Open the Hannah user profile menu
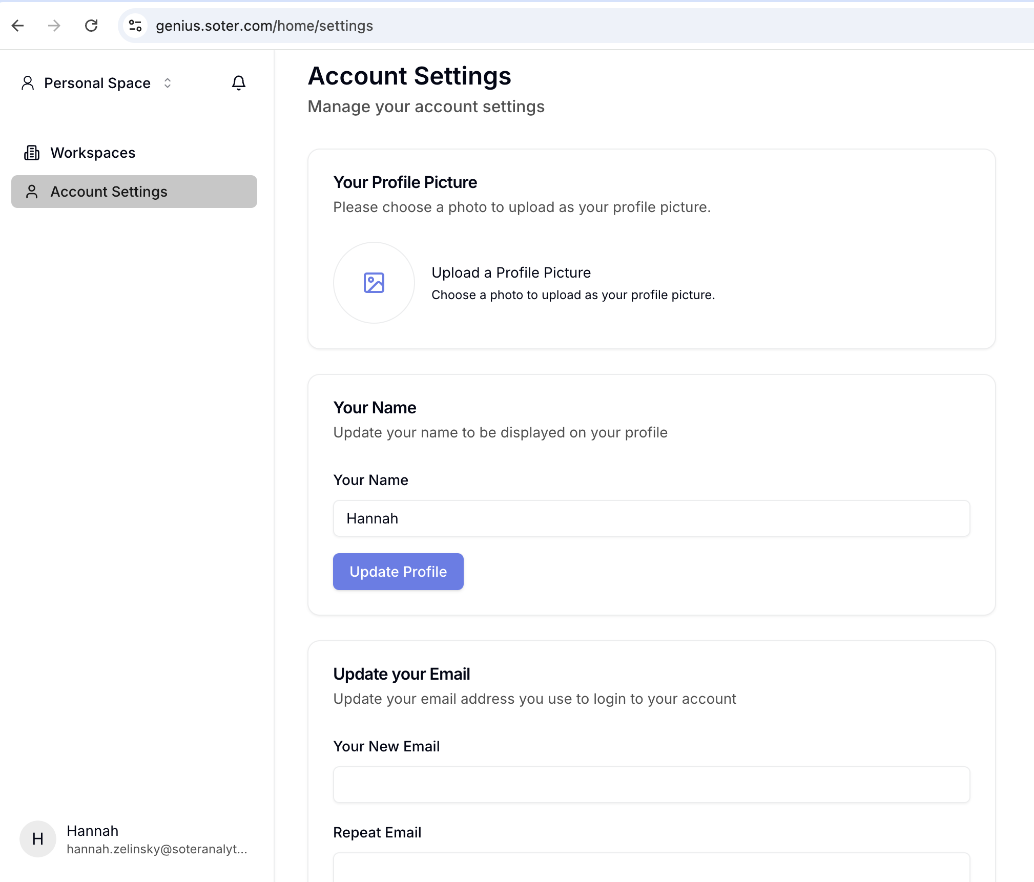Image resolution: width=1034 pixels, height=882 pixels. pos(134,839)
